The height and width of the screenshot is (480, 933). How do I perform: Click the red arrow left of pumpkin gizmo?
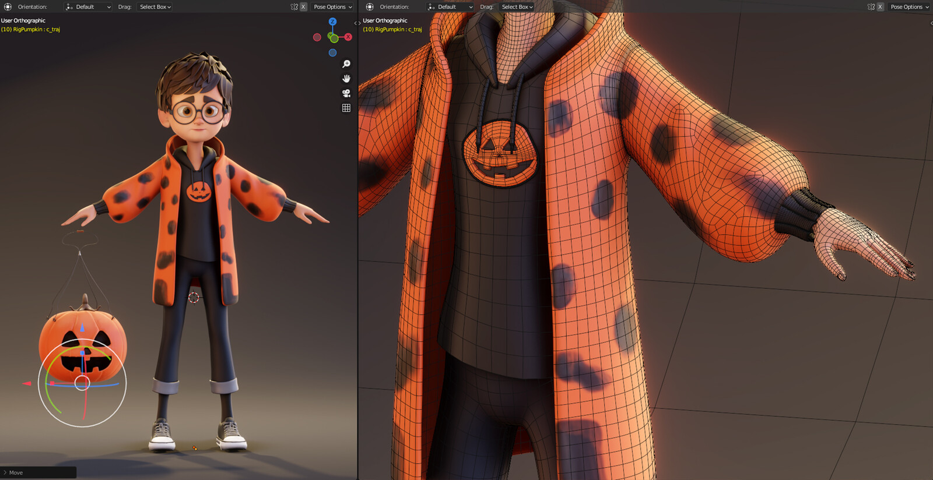coord(26,383)
